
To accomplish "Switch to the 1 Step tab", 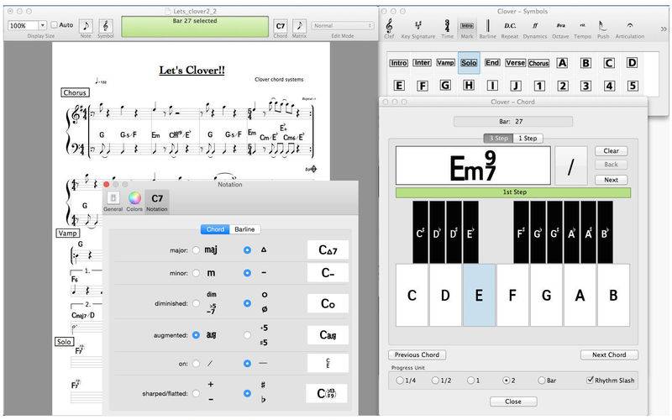I will [x=528, y=138].
